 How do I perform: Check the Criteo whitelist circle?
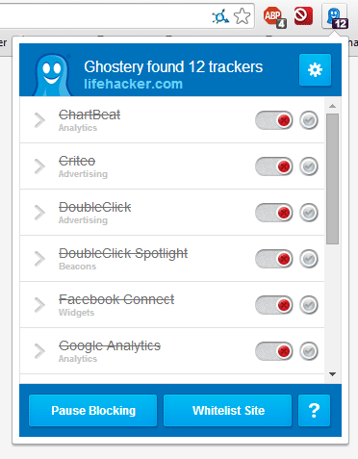pyautogui.click(x=309, y=166)
